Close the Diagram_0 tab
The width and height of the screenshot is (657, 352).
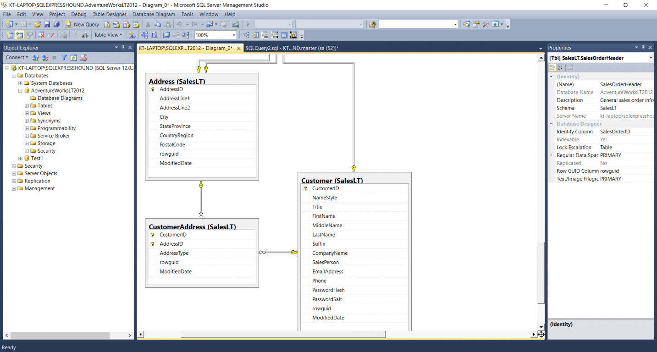point(239,48)
